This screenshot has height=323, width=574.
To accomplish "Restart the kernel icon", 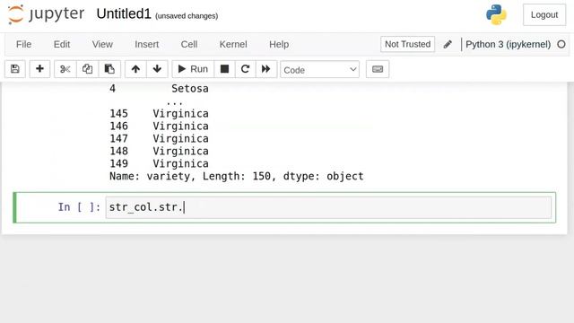I will click(245, 69).
